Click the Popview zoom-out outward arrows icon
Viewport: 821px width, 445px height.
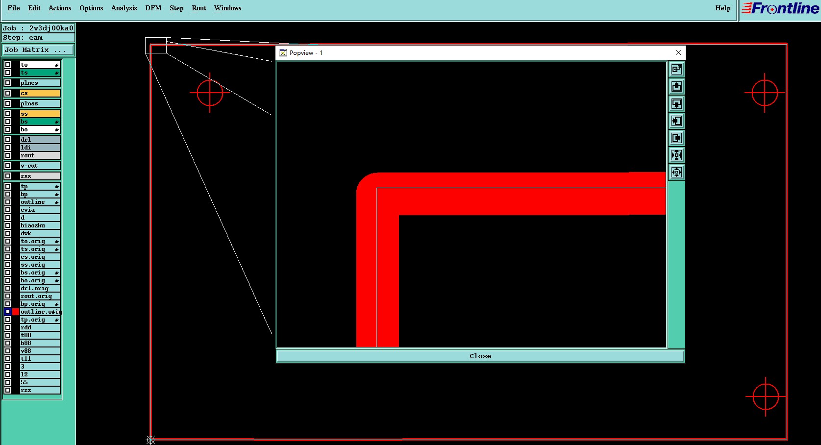676,172
